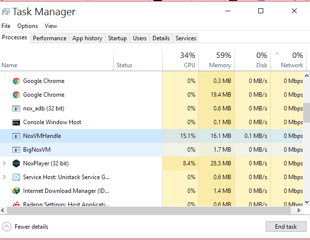This screenshot has height=240, width=310.
Task: Click the 8.4% CPU value of NoxPlayer
Action: [x=189, y=163]
